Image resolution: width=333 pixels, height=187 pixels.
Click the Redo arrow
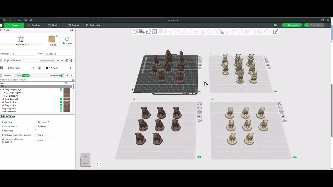pyautogui.click(x=31, y=20)
